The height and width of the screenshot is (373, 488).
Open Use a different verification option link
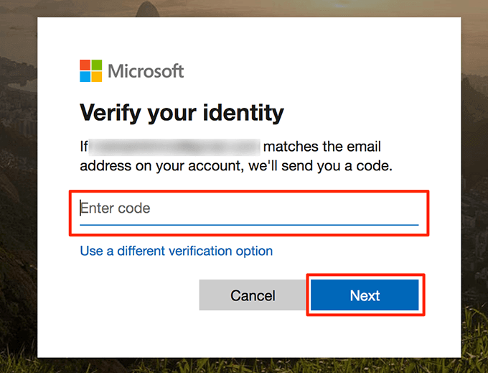pyautogui.click(x=177, y=251)
